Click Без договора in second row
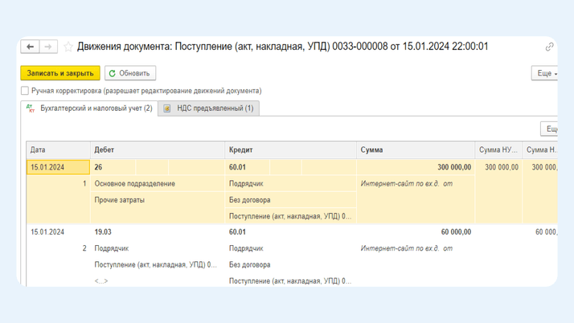Image resolution: width=574 pixels, height=323 pixels. [250, 264]
